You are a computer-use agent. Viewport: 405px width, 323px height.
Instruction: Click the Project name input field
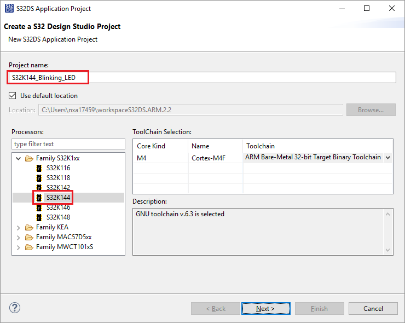202,78
